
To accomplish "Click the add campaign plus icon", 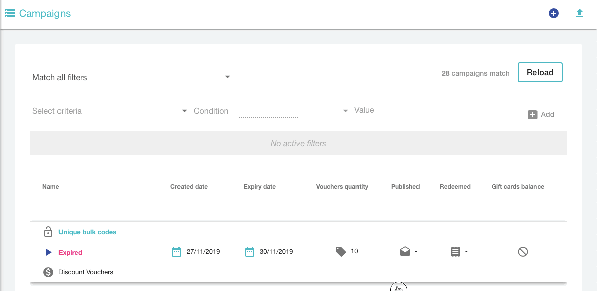I will 554,14.
